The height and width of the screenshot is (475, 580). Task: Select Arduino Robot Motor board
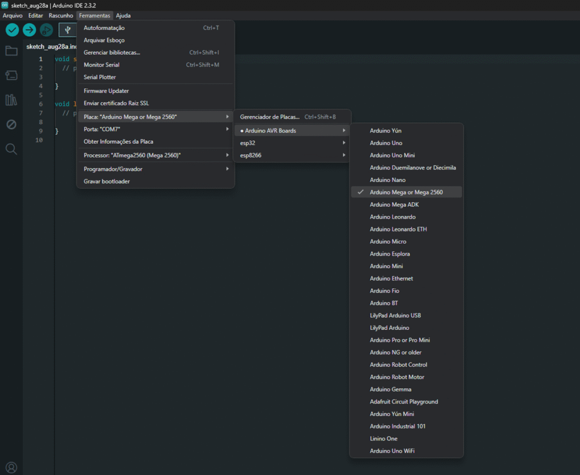tap(407, 377)
